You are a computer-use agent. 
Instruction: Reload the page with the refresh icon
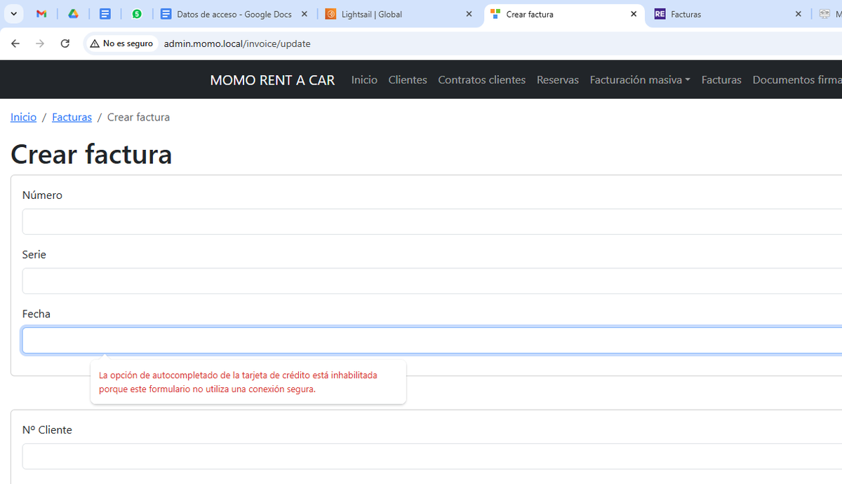point(65,43)
